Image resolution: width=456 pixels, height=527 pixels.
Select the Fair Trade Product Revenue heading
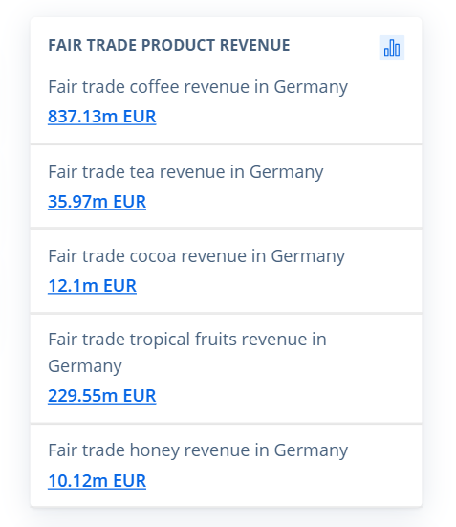tap(169, 45)
